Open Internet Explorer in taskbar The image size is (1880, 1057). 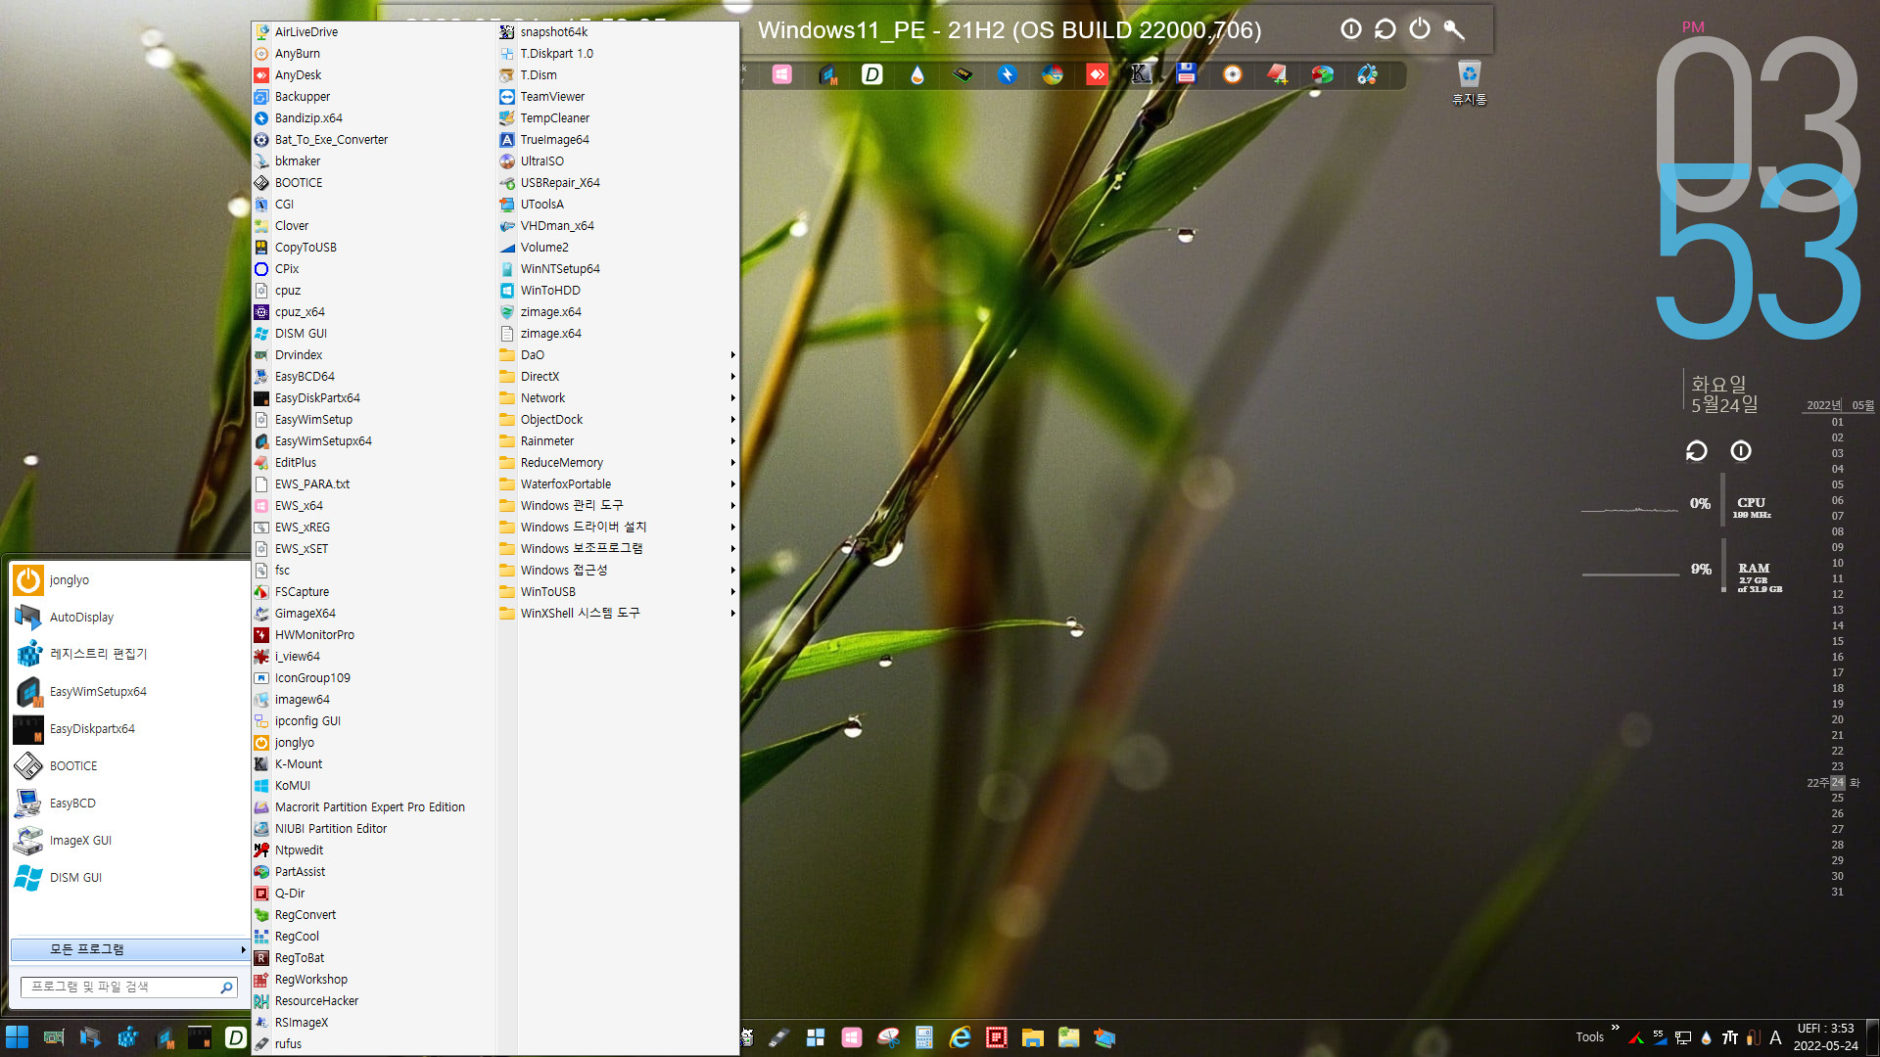coord(960,1037)
